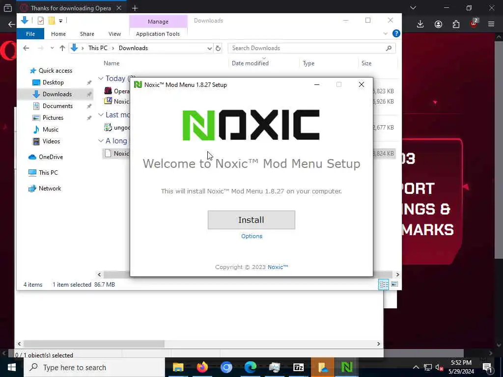Collapse the Last month file group
Image resolution: width=503 pixels, height=377 pixels.
101,115
